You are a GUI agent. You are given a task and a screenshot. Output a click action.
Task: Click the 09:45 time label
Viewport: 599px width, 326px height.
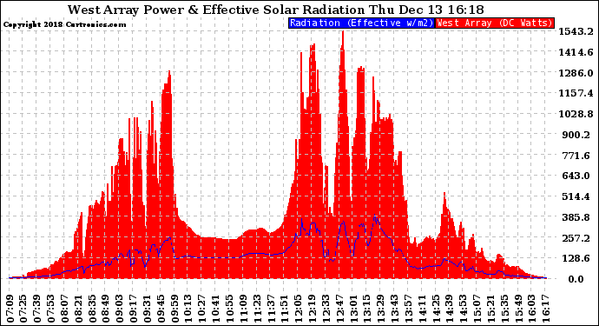[x=161, y=309]
